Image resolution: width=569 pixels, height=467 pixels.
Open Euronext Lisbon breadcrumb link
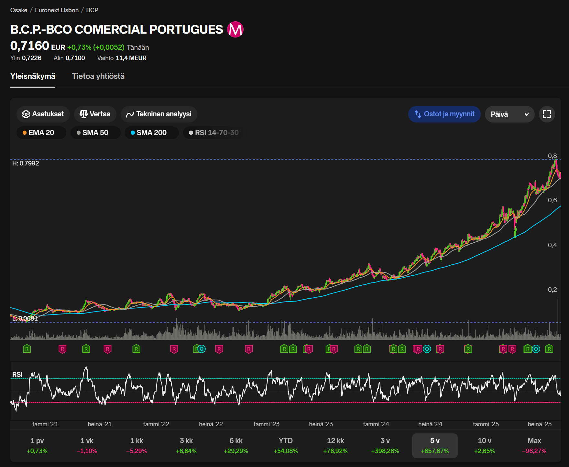click(57, 10)
